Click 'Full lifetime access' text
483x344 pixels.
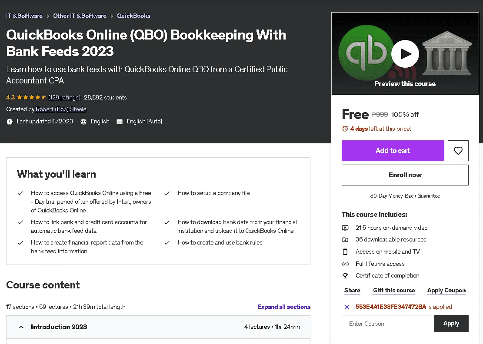(x=380, y=264)
